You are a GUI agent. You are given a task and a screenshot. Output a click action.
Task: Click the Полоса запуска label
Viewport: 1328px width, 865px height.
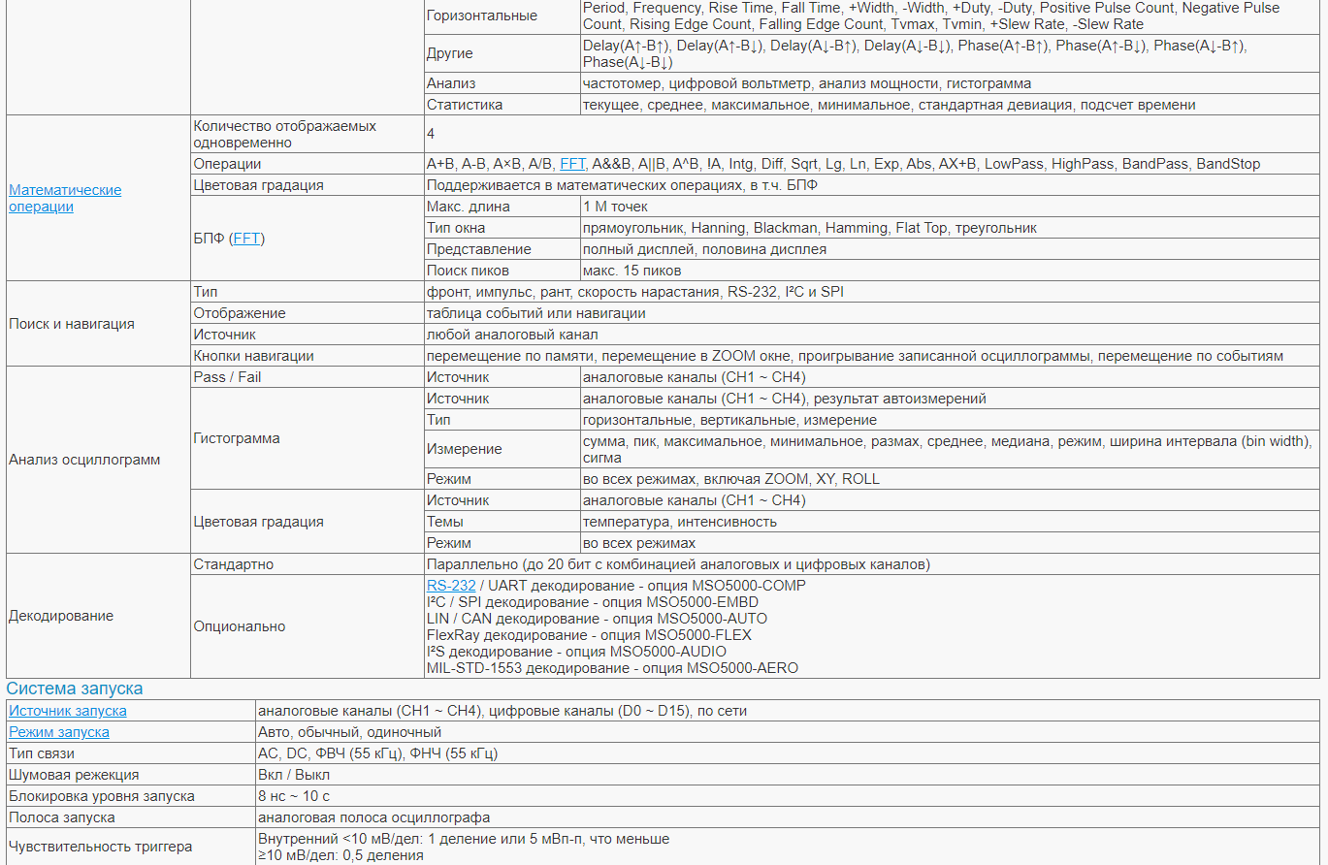[x=62, y=817]
